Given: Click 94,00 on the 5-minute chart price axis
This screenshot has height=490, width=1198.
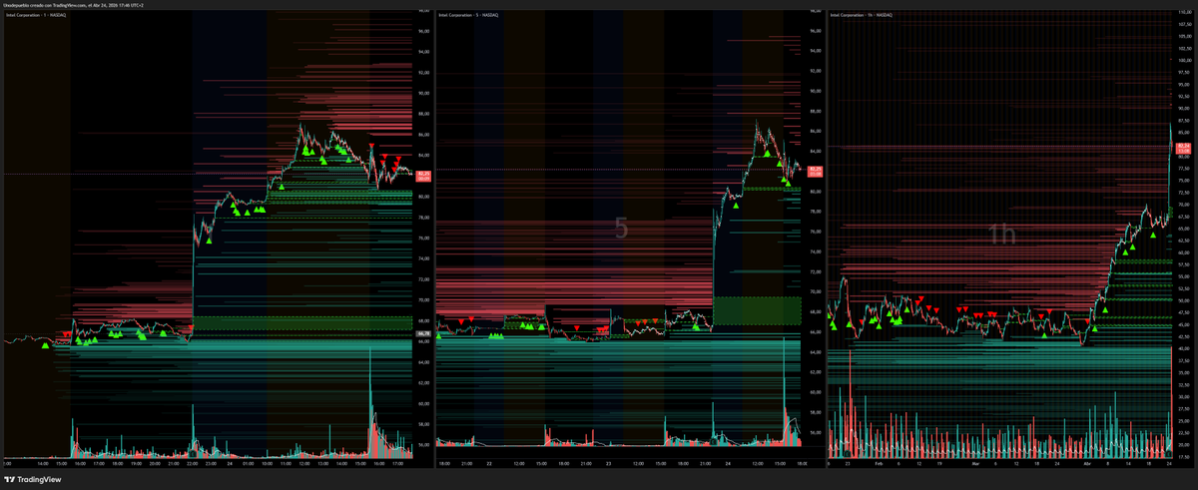Looking at the screenshot, I should [x=816, y=50].
